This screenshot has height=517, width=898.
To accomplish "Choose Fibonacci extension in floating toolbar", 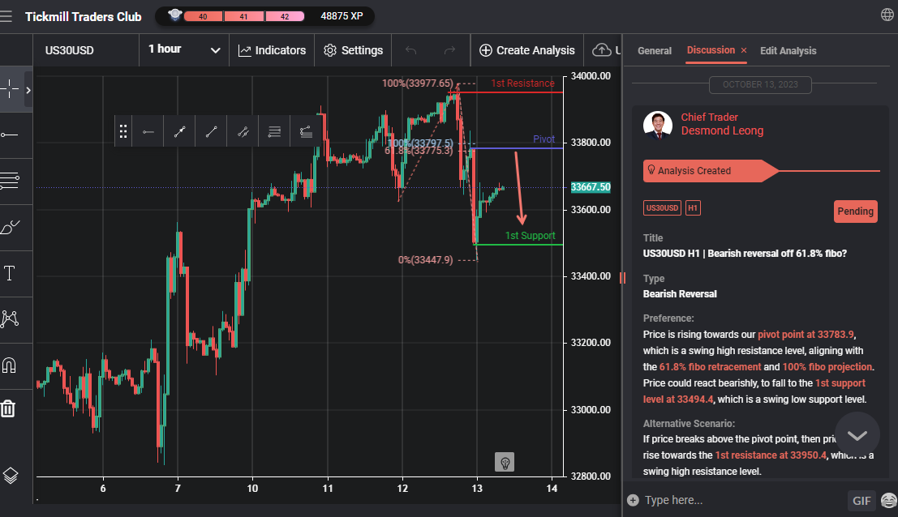I will coord(306,132).
